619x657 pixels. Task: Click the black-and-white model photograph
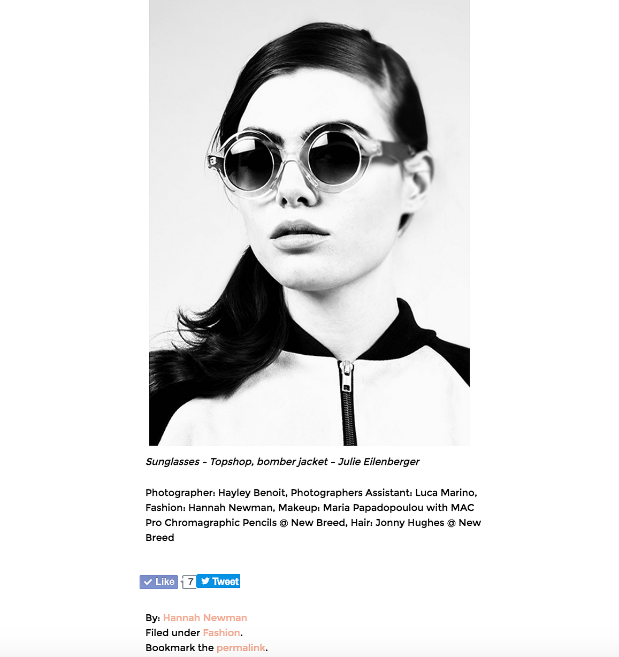coord(309,223)
